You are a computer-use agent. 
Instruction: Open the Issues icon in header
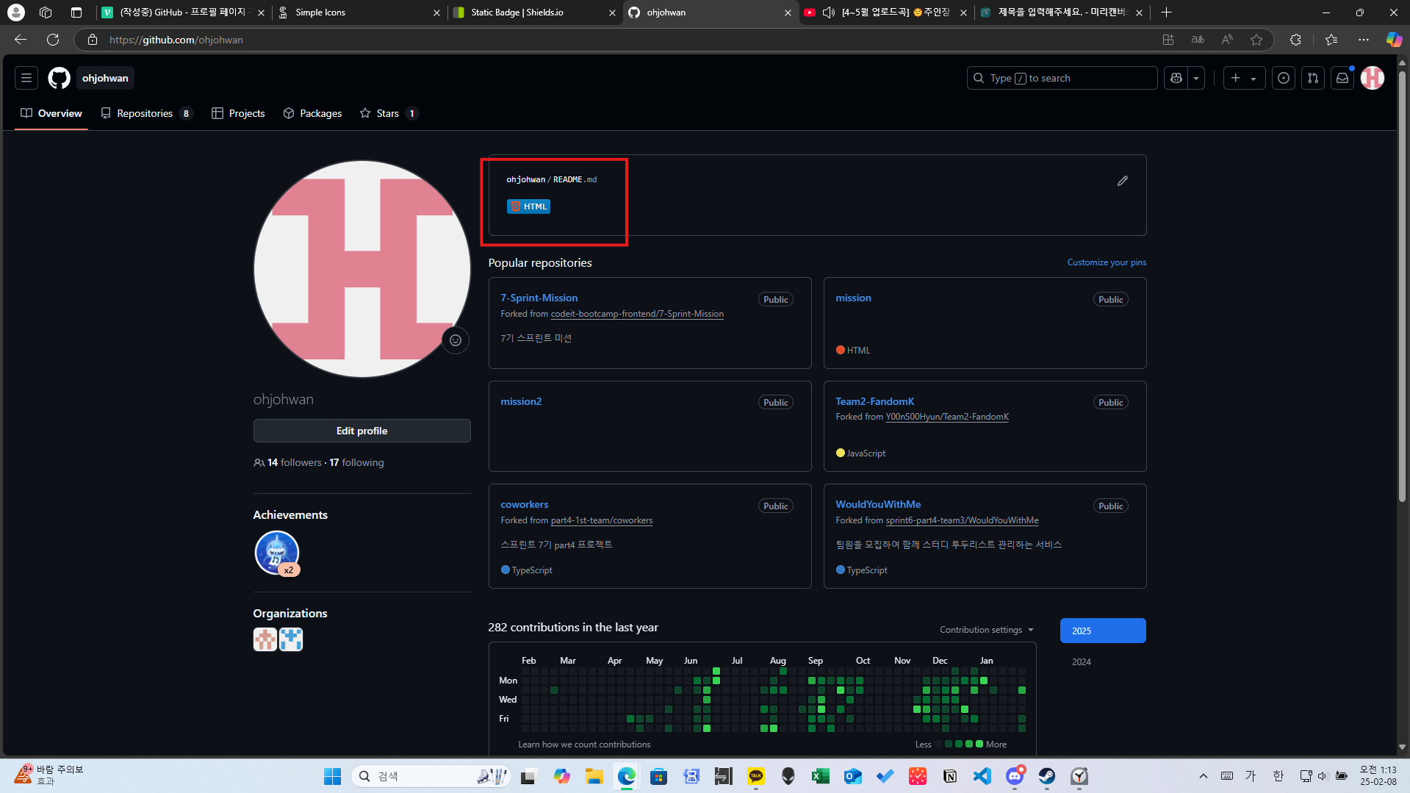[1284, 78]
